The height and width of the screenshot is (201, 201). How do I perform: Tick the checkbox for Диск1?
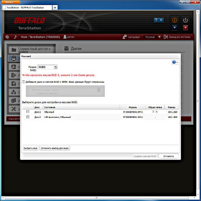(28, 112)
